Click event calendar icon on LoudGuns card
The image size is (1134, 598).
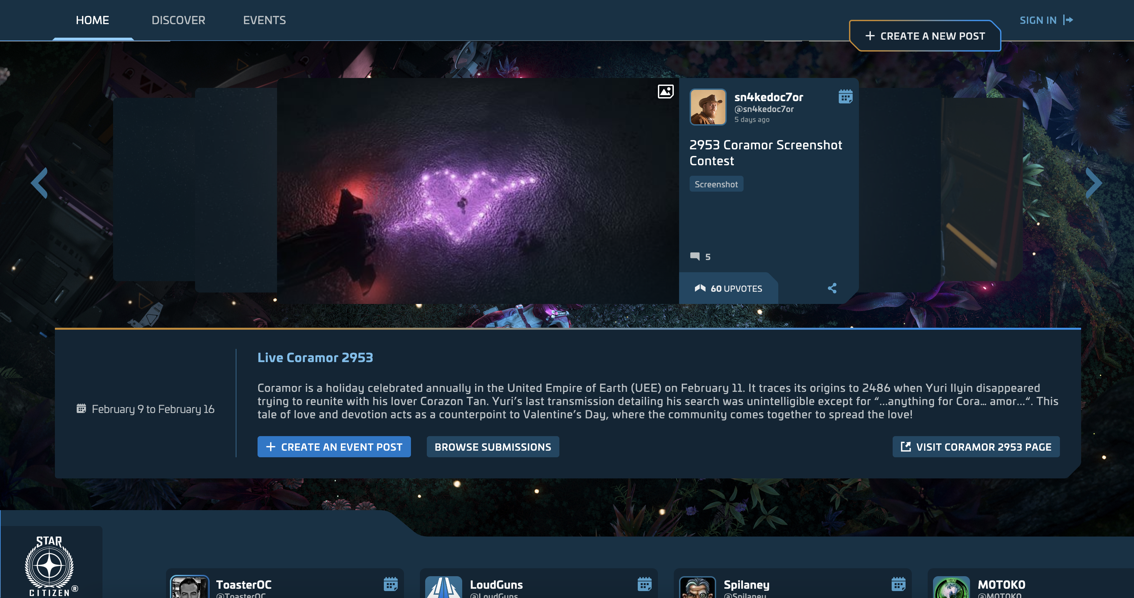[x=644, y=584]
